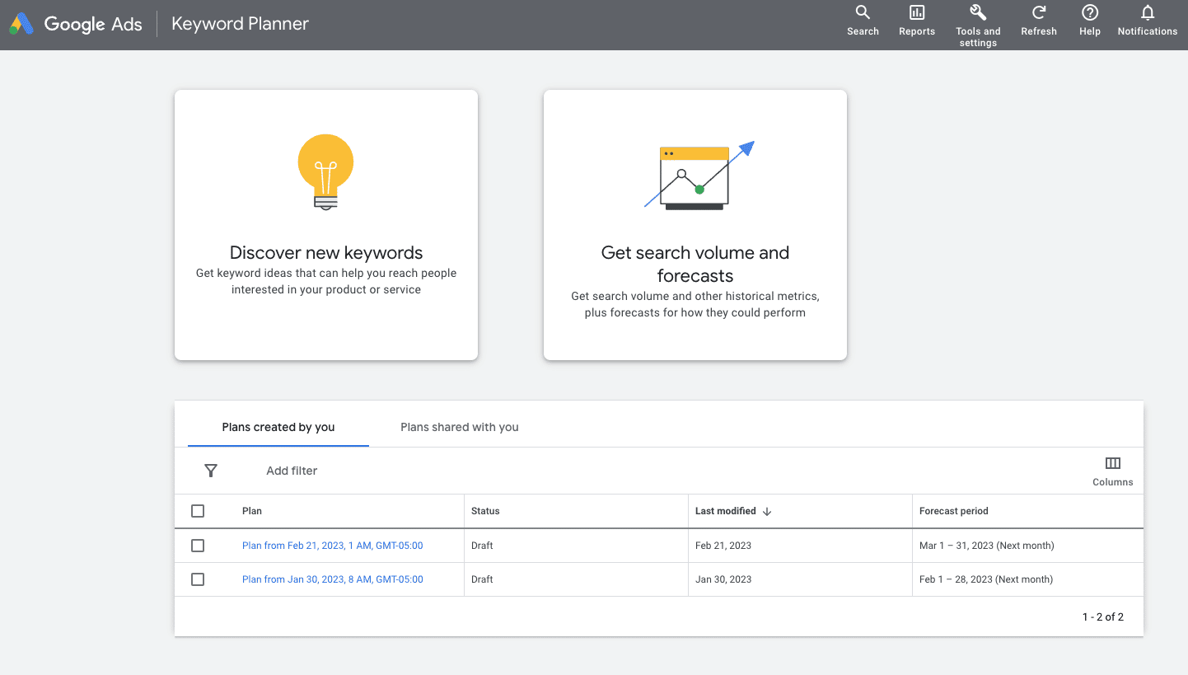
Task: Open the Help question mark
Action: [1090, 12]
